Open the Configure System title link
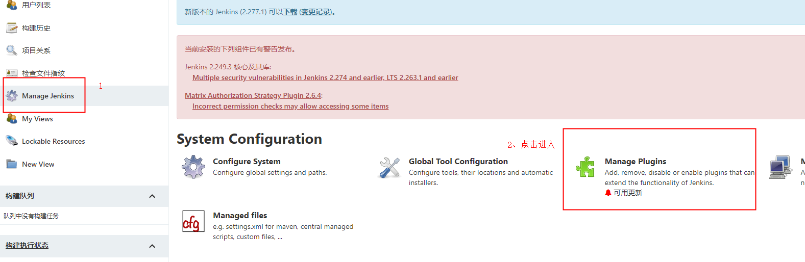The width and height of the screenshot is (805, 262). coord(247,161)
